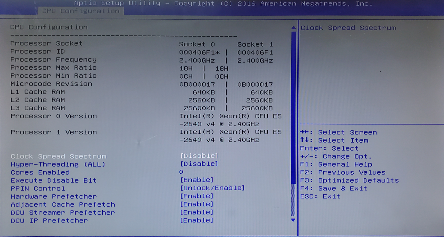Click the Socket 1 column header

click(255, 44)
